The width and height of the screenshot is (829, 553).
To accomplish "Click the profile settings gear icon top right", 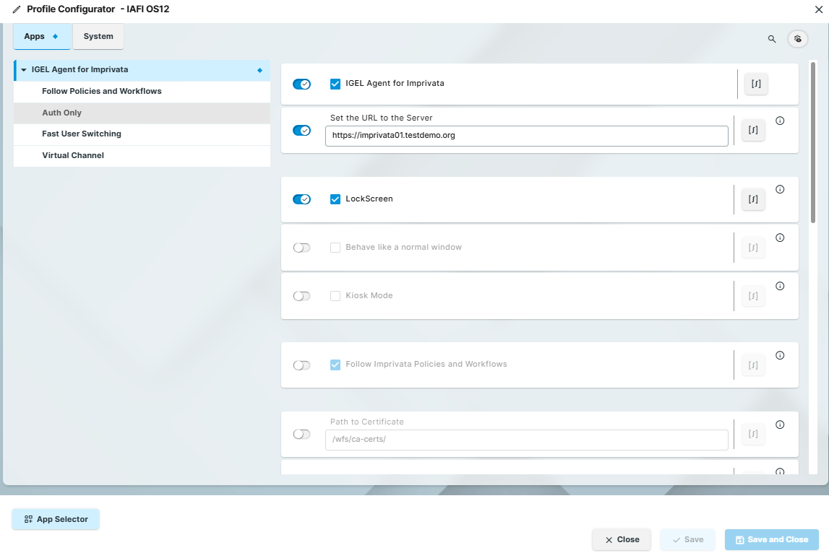I will 797,38.
